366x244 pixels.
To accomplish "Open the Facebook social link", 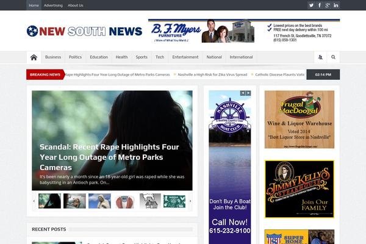I will (320, 5).
